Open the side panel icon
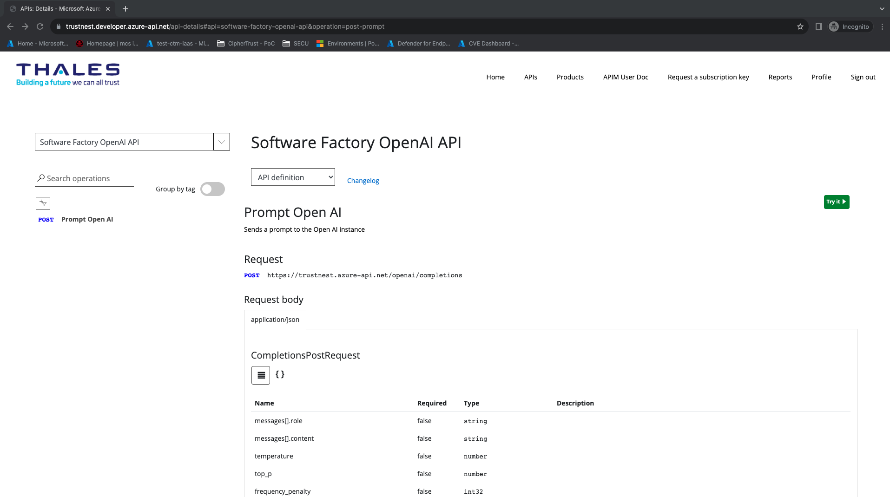The height and width of the screenshot is (497, 890). [819, 26]
